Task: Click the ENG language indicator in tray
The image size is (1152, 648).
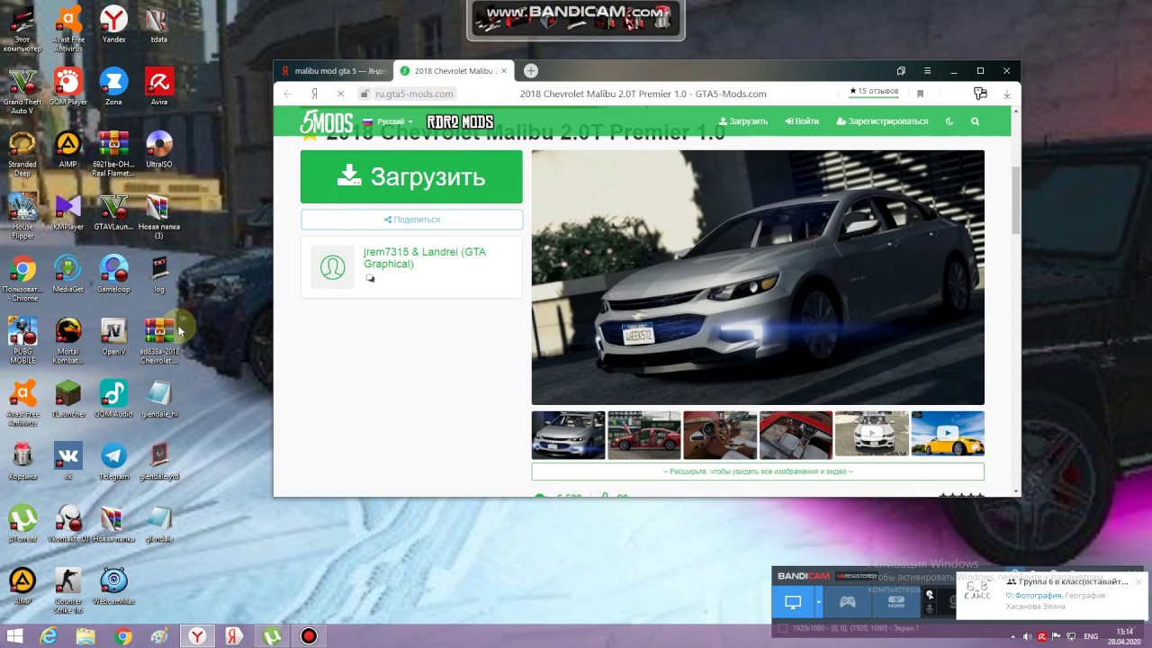Action: 1091,636
